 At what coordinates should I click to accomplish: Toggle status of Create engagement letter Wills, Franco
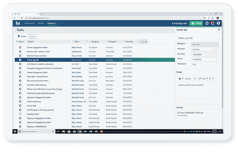pos(20,47)
